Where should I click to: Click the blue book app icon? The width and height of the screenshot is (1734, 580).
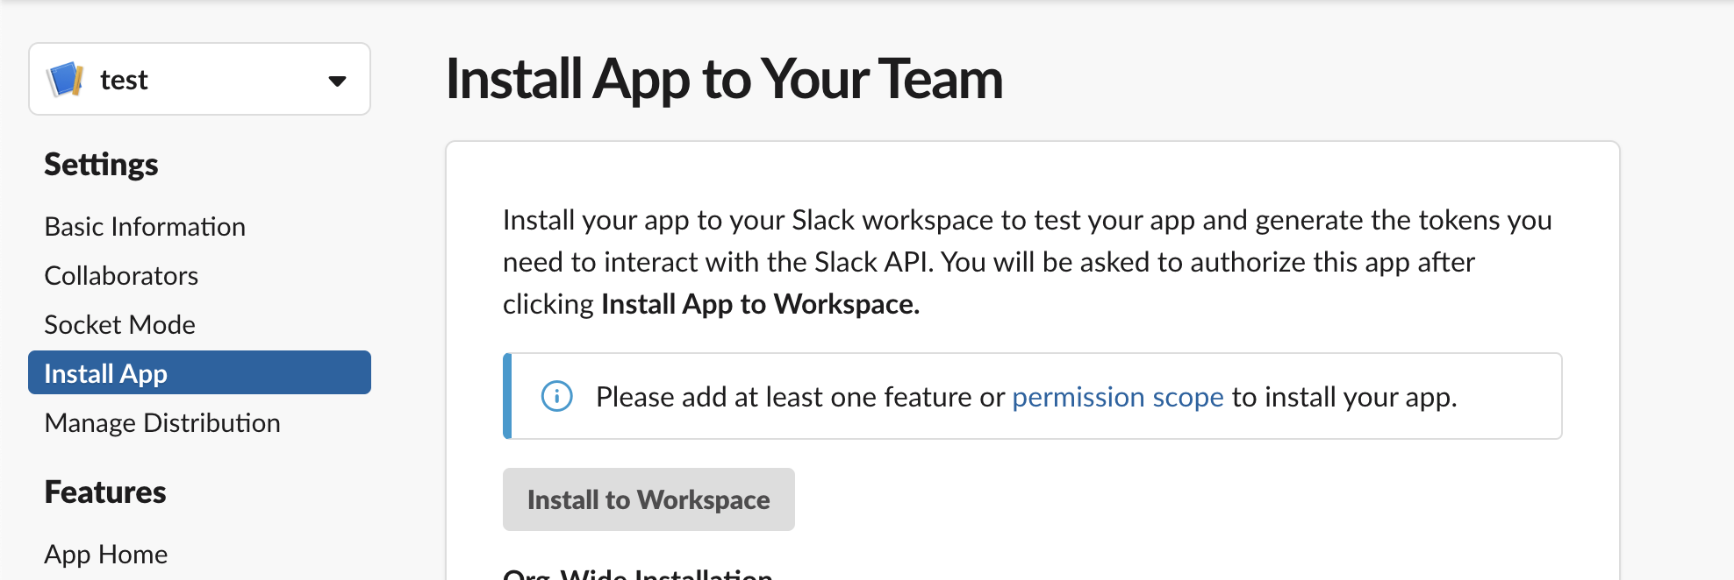click(66, 80)
